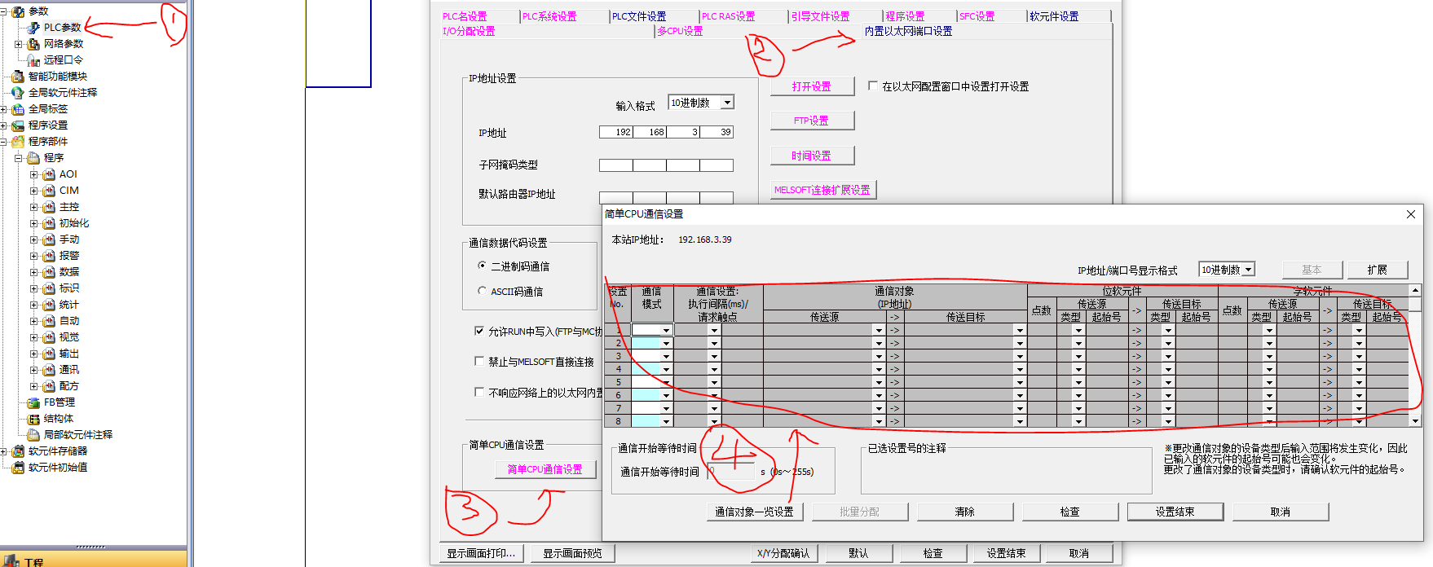Screen dimensions: 1433x567
Task: Open the 智能功能模块 icon
Action: pyautogui.click(x=18, y=77)
